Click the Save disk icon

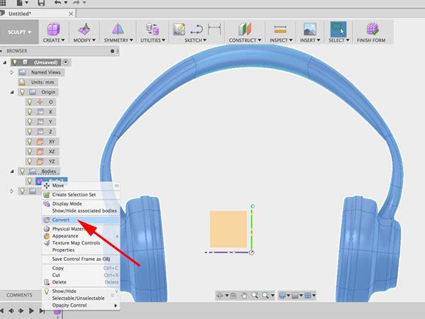(x=41, y=3)
